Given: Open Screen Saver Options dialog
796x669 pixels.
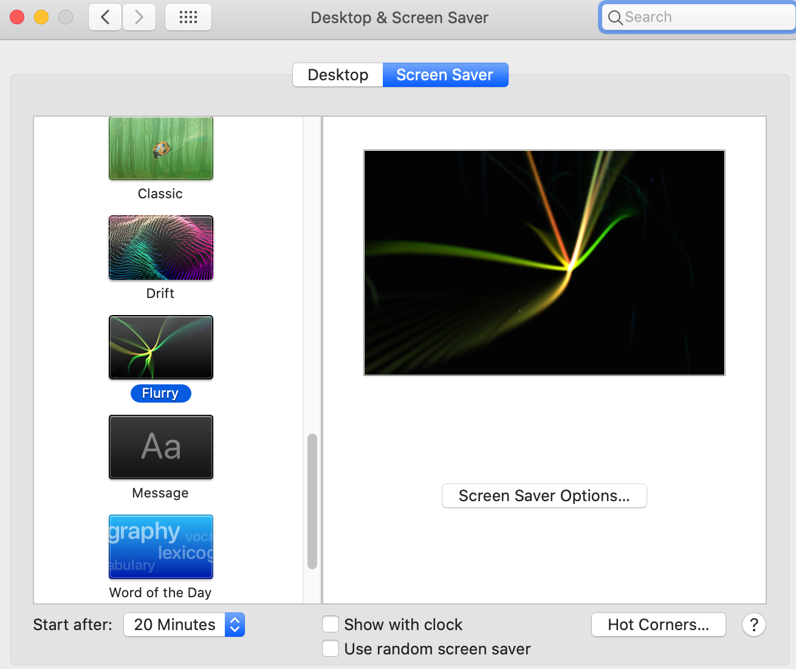Looking at the screenshot, I should 544,496.
